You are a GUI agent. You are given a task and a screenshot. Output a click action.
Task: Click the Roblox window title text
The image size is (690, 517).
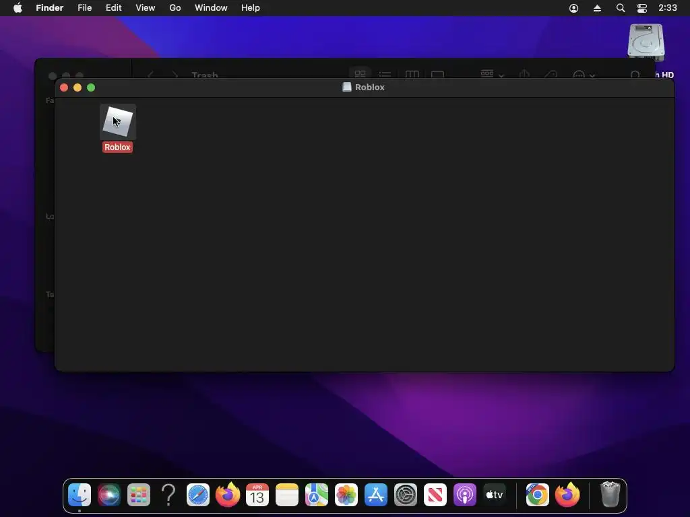coord(370,87)
